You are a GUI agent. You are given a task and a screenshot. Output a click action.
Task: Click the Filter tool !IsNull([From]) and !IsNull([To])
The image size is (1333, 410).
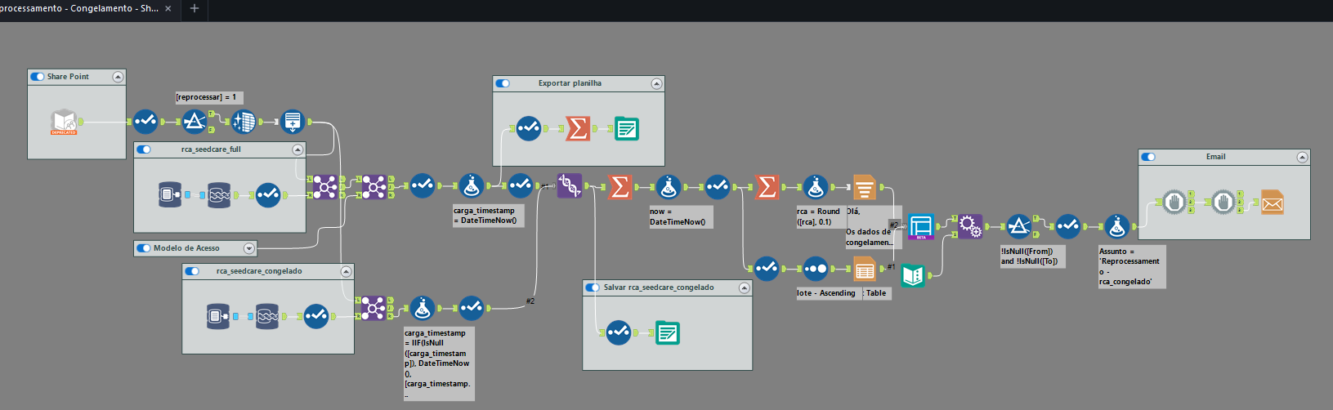point(1018,226)
